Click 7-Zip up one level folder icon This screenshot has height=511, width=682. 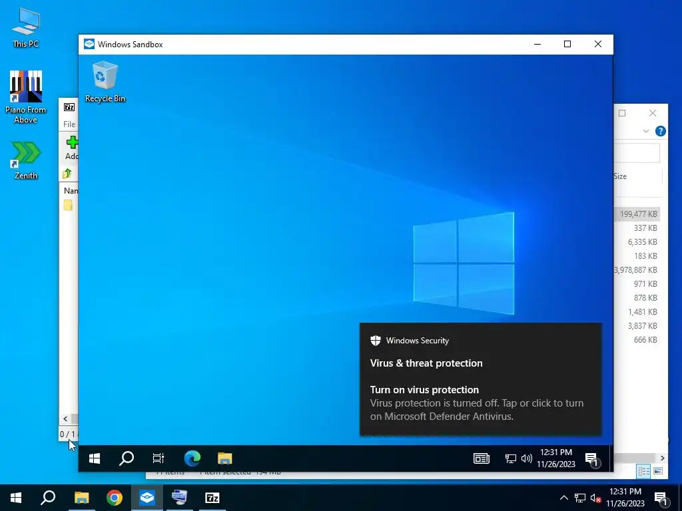tap(67, 174)
